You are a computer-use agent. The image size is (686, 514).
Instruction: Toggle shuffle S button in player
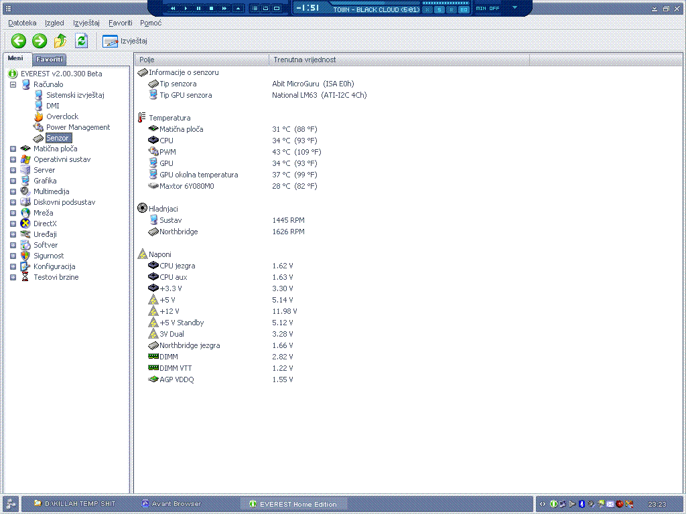tap(439, 9)
